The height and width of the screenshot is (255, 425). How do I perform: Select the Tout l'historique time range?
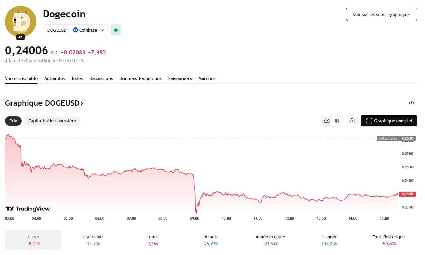coord(389,240)
